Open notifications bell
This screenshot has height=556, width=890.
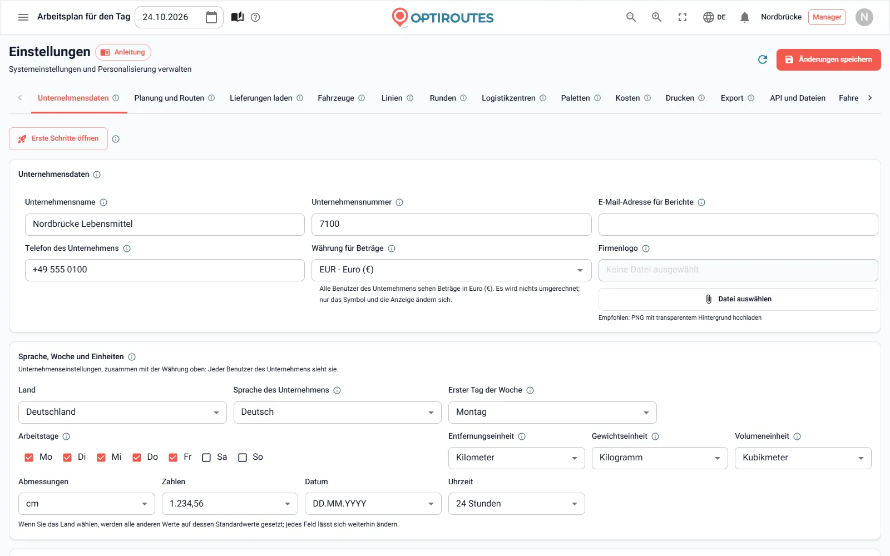pyautogui.click(x=745, y=17)
